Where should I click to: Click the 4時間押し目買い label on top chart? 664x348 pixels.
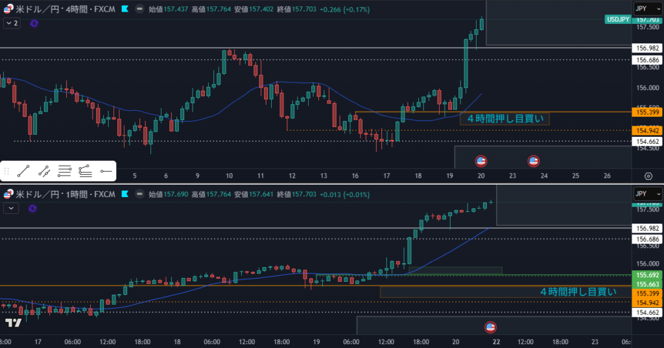(504, 119)
